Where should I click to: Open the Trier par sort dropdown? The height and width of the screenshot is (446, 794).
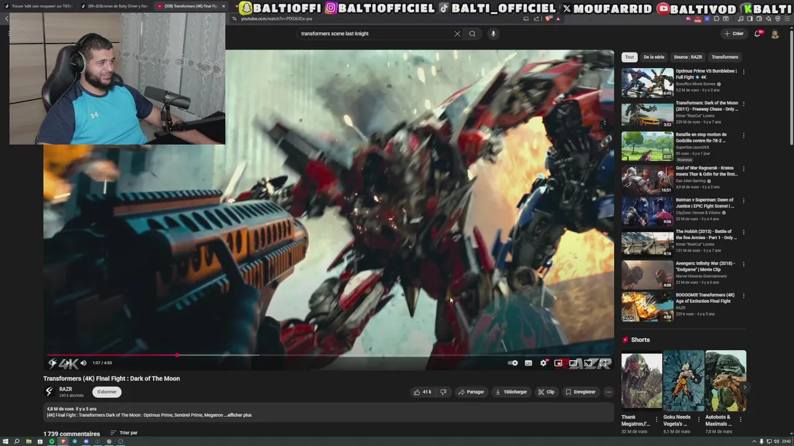tap(124, 433)
